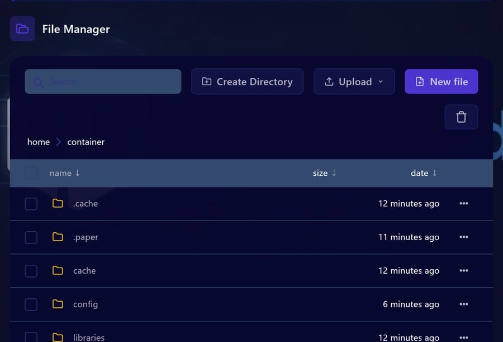Open the three-dot menu for cache
Screen dimensions: 503x342
click(463, 271)
